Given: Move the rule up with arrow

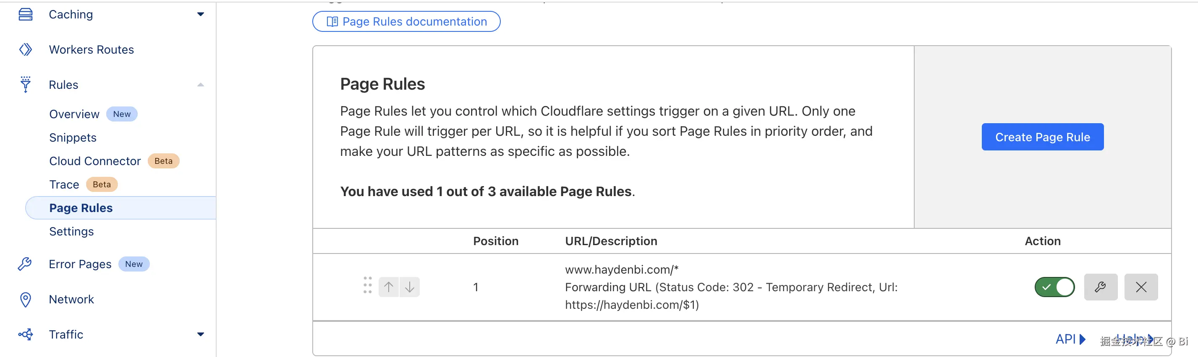Looking at the screenshot, I should [x=389, y=287].
